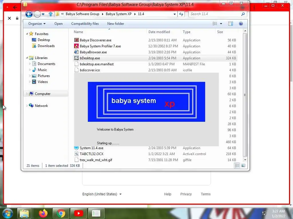
Task: Click Open in the Explorer toolbar
Action: click(58, 24)
